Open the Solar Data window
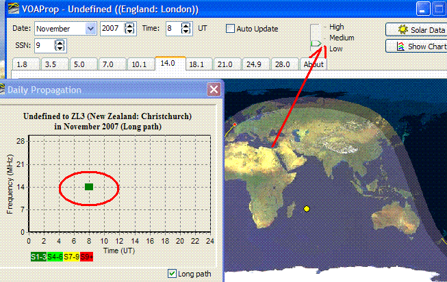This screenshot has width=447, height=282. tap(416, 29)
